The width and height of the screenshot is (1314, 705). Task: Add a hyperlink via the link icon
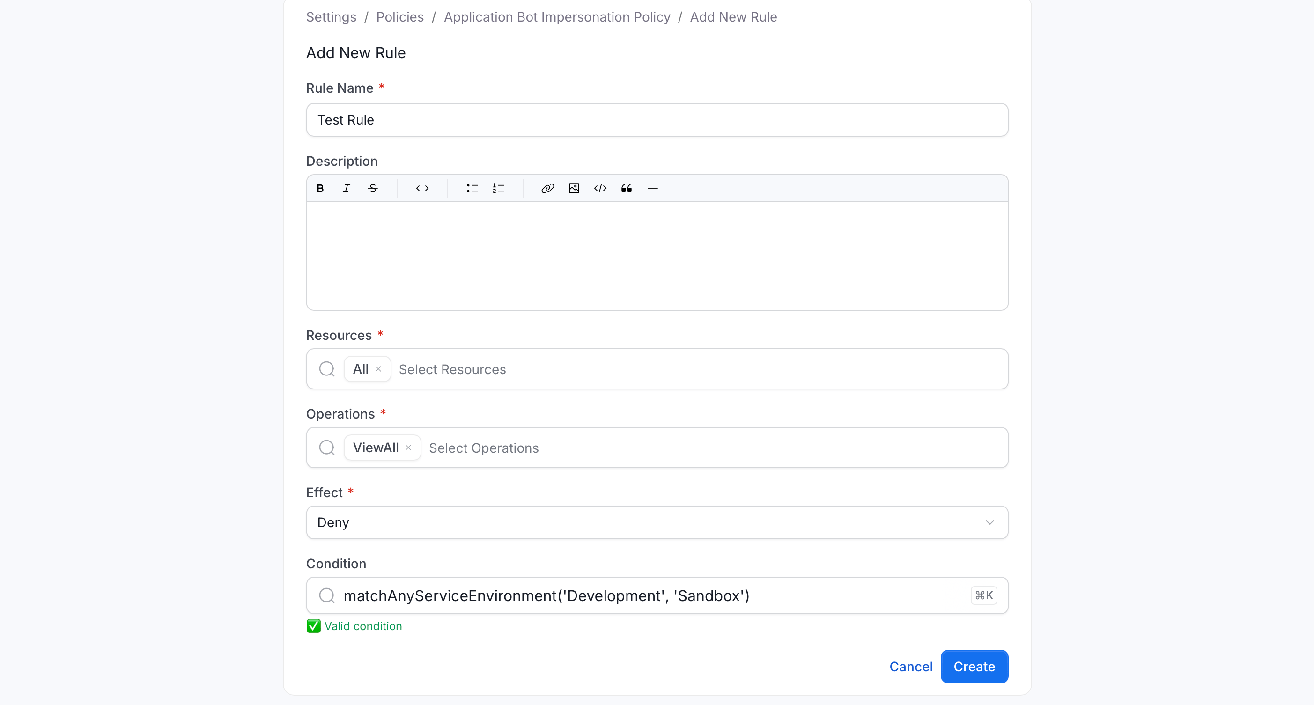547,188
